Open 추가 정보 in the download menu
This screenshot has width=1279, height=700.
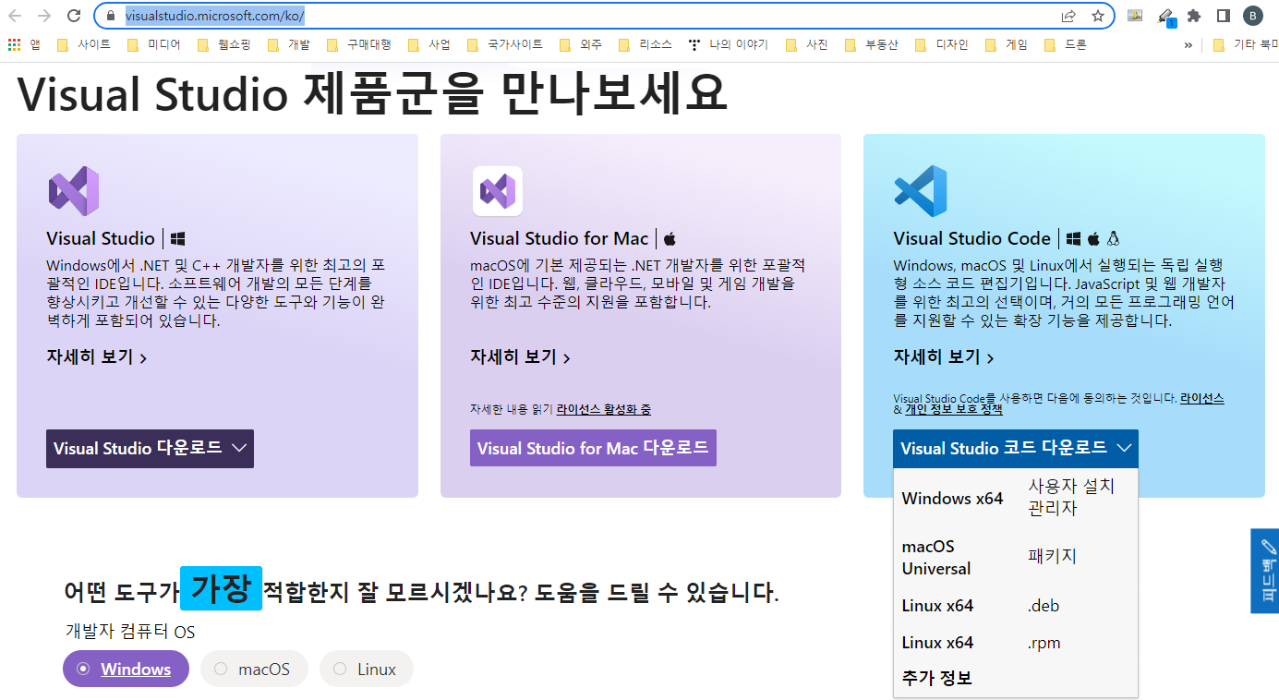[936, 679]
